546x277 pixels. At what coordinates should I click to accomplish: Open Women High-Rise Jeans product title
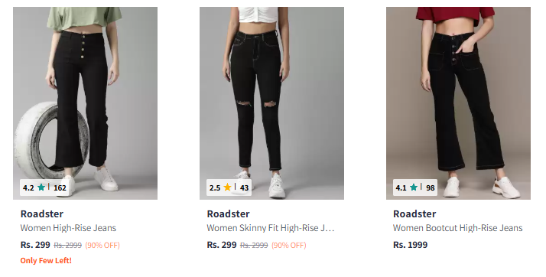click(68, 228)
